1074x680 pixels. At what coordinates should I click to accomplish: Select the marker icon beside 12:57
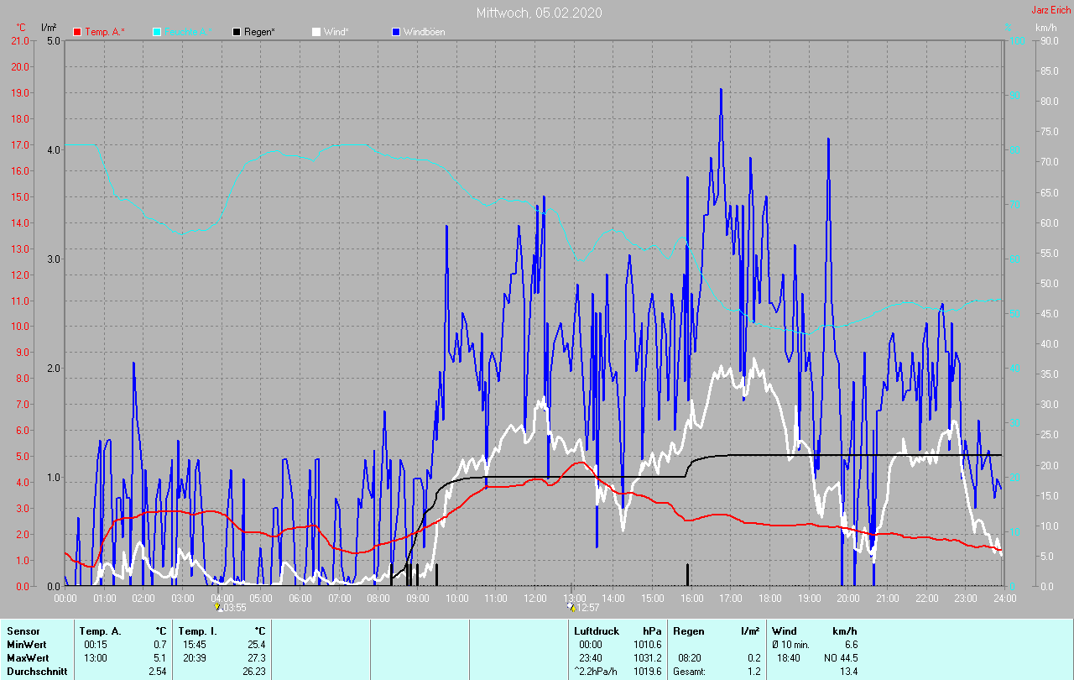(572, 607)
